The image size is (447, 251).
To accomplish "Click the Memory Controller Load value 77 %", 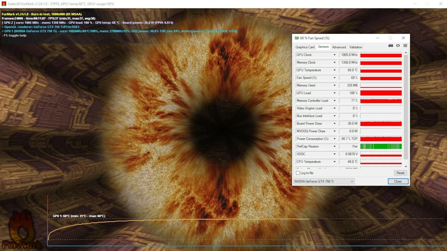I will pyautogui.click(x=349, y=101).
